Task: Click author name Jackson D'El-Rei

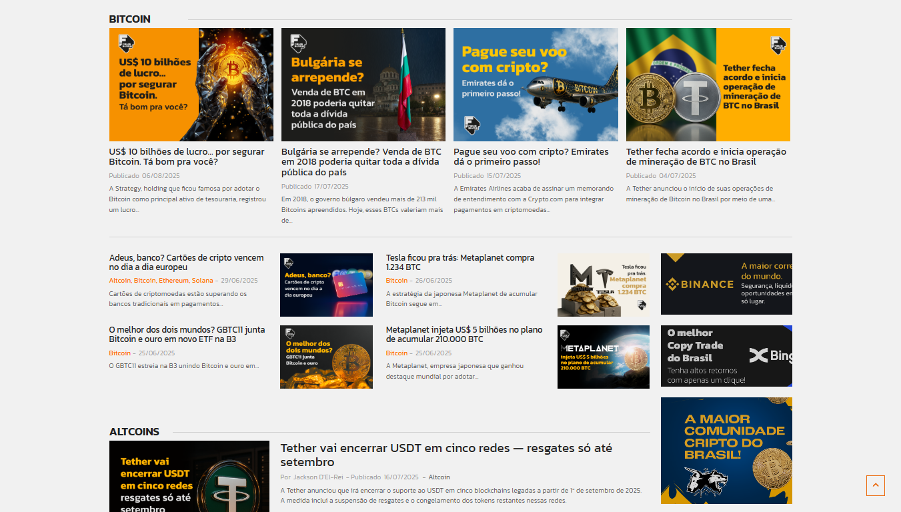Action: 318,477
